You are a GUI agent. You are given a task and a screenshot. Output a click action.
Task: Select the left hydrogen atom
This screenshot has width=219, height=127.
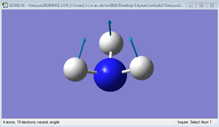coord(75,69)
